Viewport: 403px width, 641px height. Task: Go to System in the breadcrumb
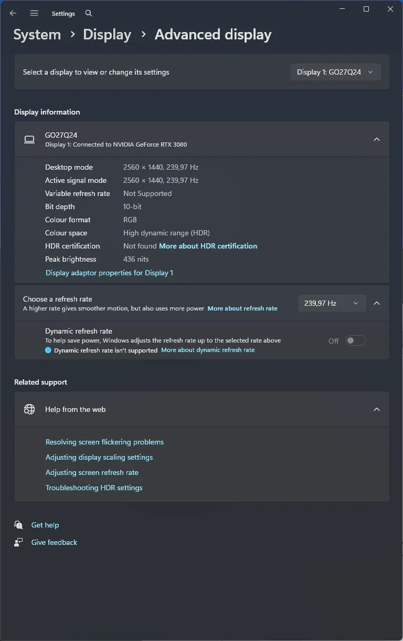coord(37,35)
